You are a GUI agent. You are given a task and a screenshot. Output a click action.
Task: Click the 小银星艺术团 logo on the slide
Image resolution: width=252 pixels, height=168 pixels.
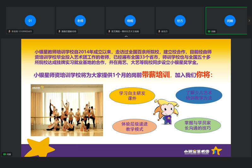pyautogui.click(x=203, y=151)
